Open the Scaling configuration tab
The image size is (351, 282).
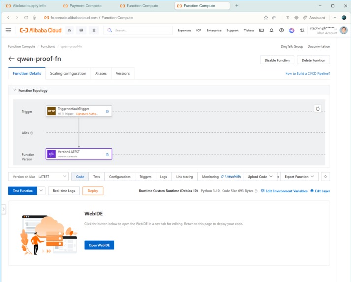pyautogui.click(x=68, y=73)
